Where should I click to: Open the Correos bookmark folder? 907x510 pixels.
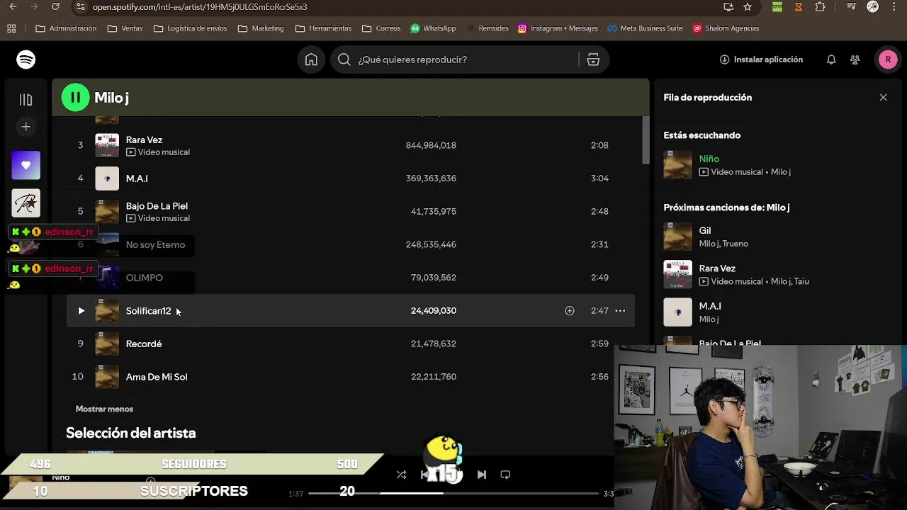[381, 28]
